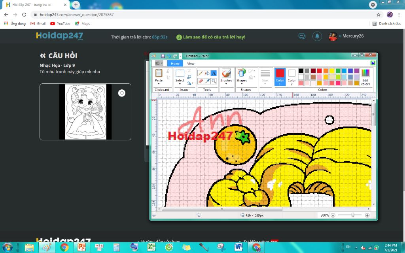Open a new Chrome tab

[76, 5]
